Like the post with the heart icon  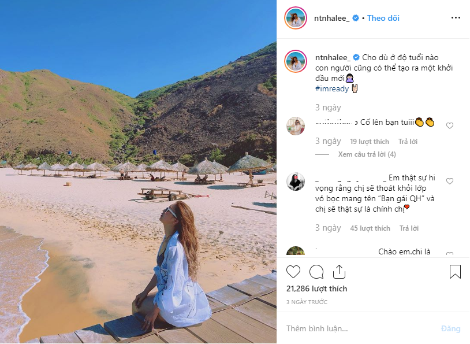[x=293, y=272]
